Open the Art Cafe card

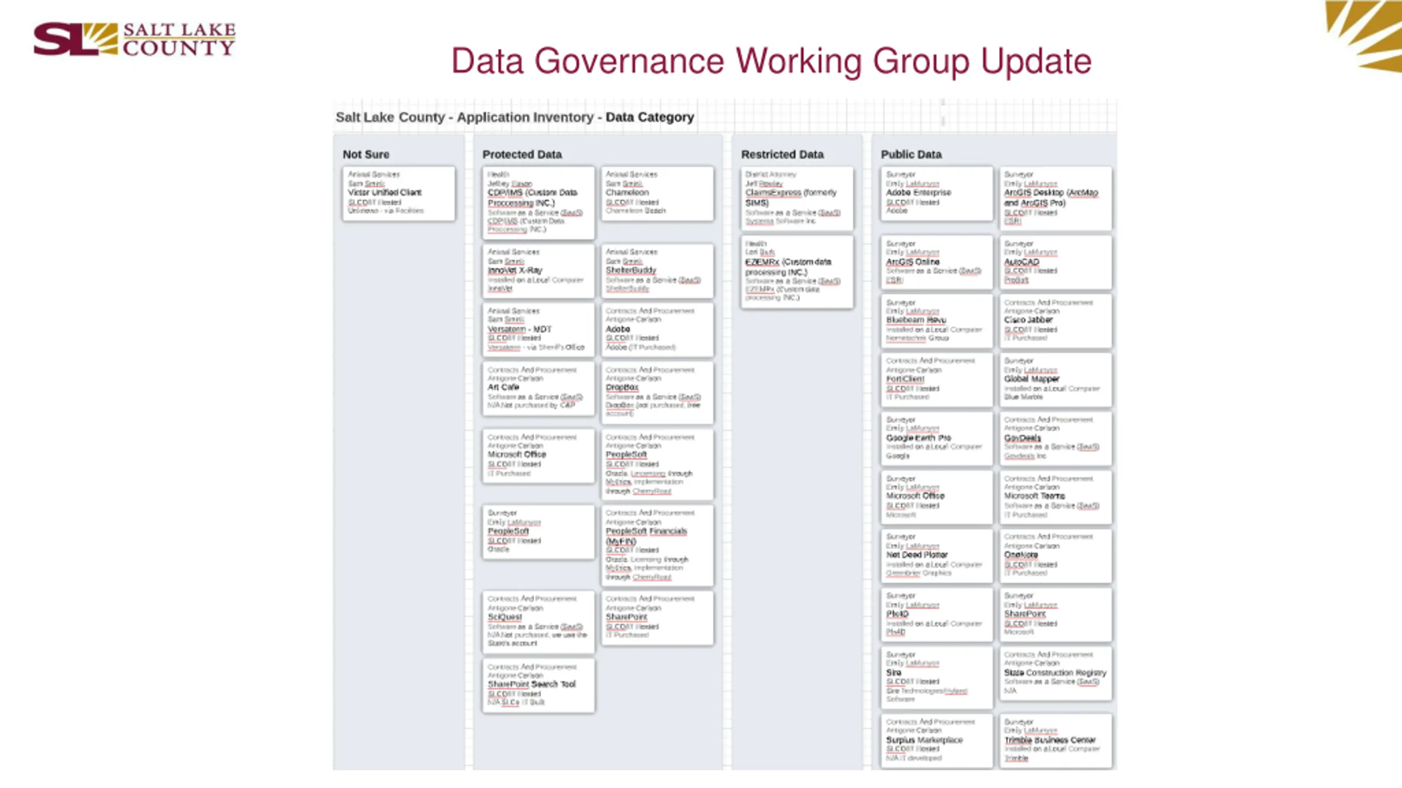538,389
